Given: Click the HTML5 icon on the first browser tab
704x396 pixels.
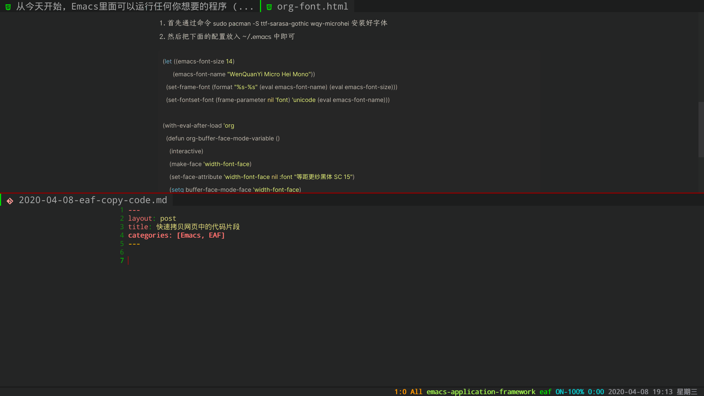Looking at the screenshot, I should [8, 6].
